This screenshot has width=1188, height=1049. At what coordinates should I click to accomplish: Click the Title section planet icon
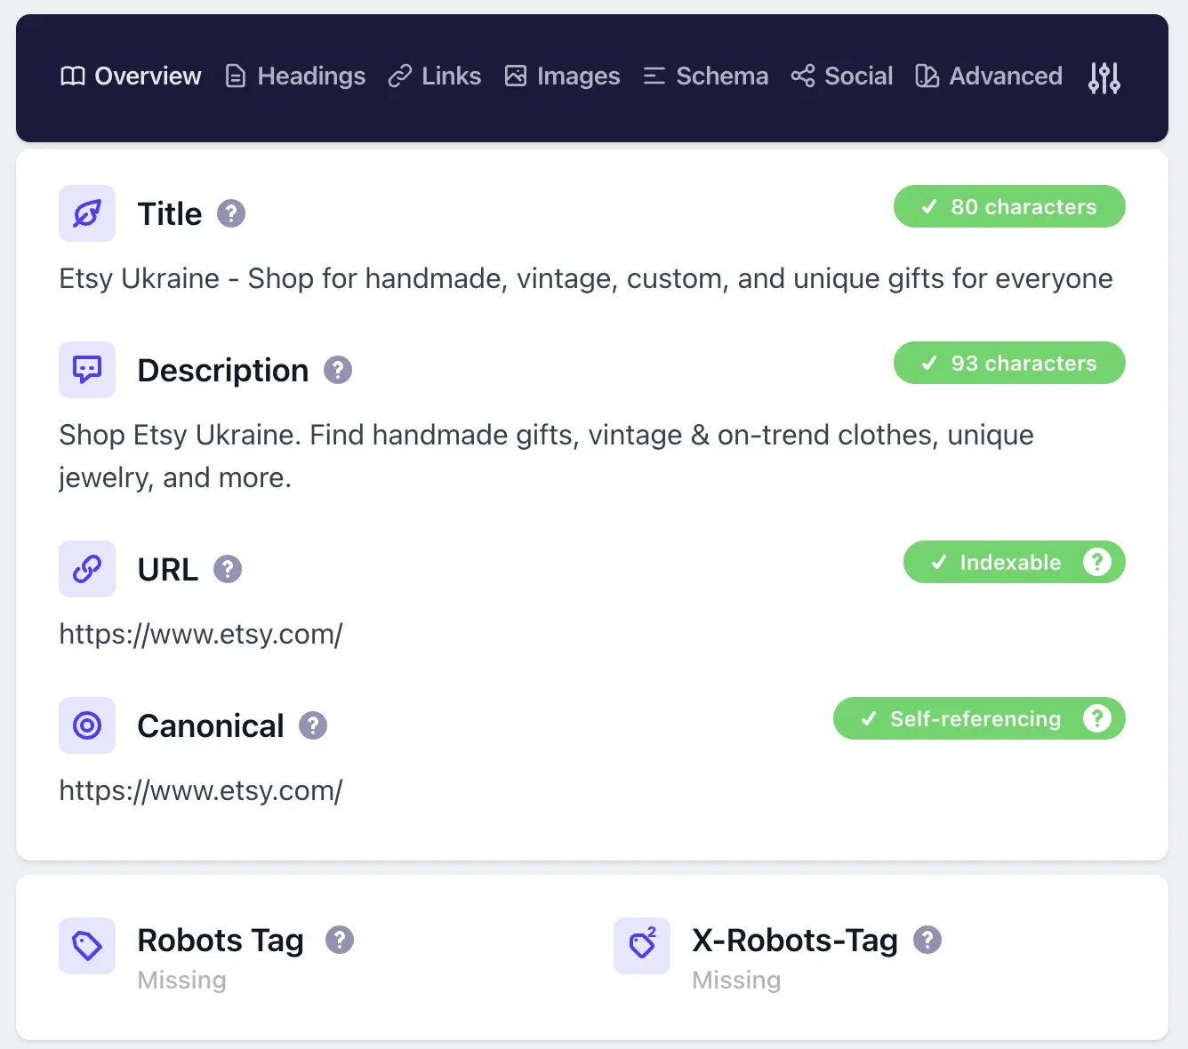point(87,213)
